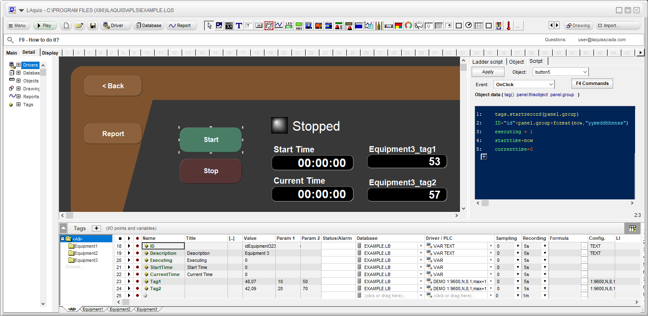The image size is (648, 316).
Task: Expand the Tags tree node
Action: 18,105
